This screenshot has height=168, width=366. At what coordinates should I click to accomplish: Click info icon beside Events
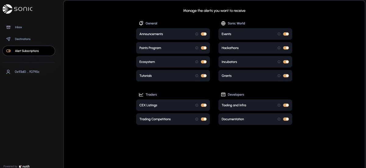[x=279, y=34]
